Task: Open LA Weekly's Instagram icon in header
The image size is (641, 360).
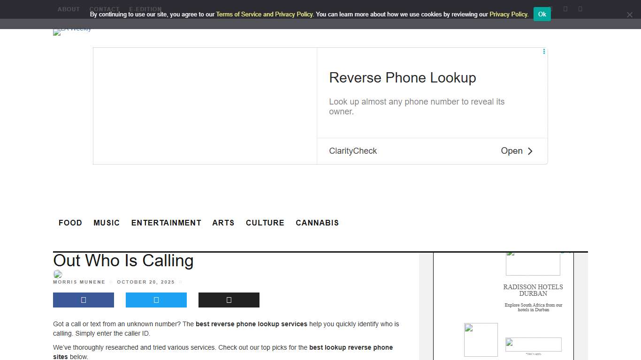Action: tap(580, 9)
